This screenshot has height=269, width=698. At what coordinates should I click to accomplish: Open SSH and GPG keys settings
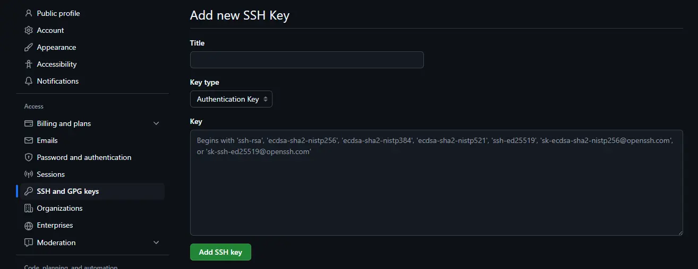68,191
